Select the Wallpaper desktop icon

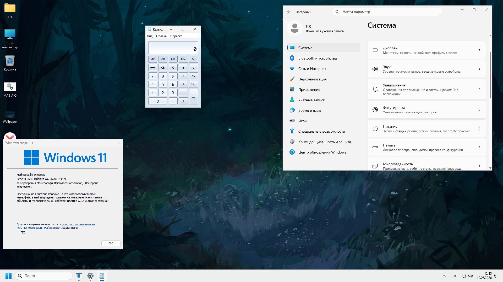click(x=10, y=117)
